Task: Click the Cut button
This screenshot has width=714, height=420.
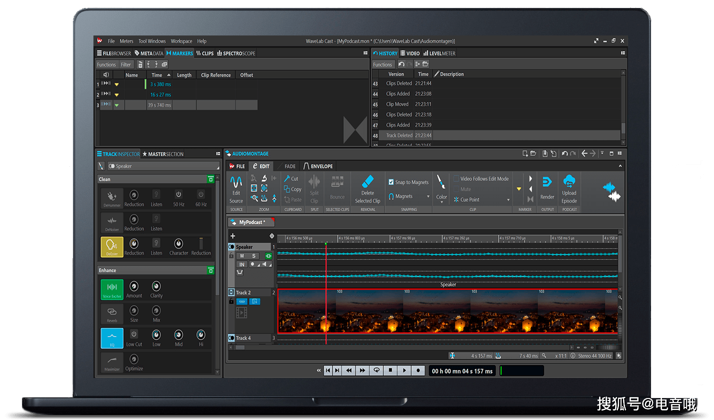Action: pyautogui.click(x=291, y=179)
